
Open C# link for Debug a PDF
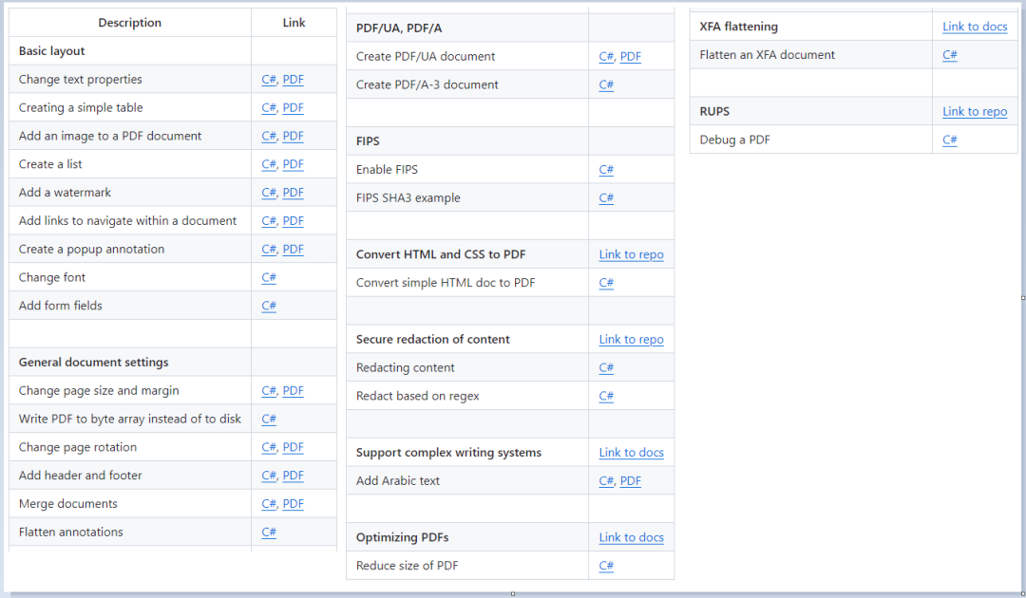949,140
